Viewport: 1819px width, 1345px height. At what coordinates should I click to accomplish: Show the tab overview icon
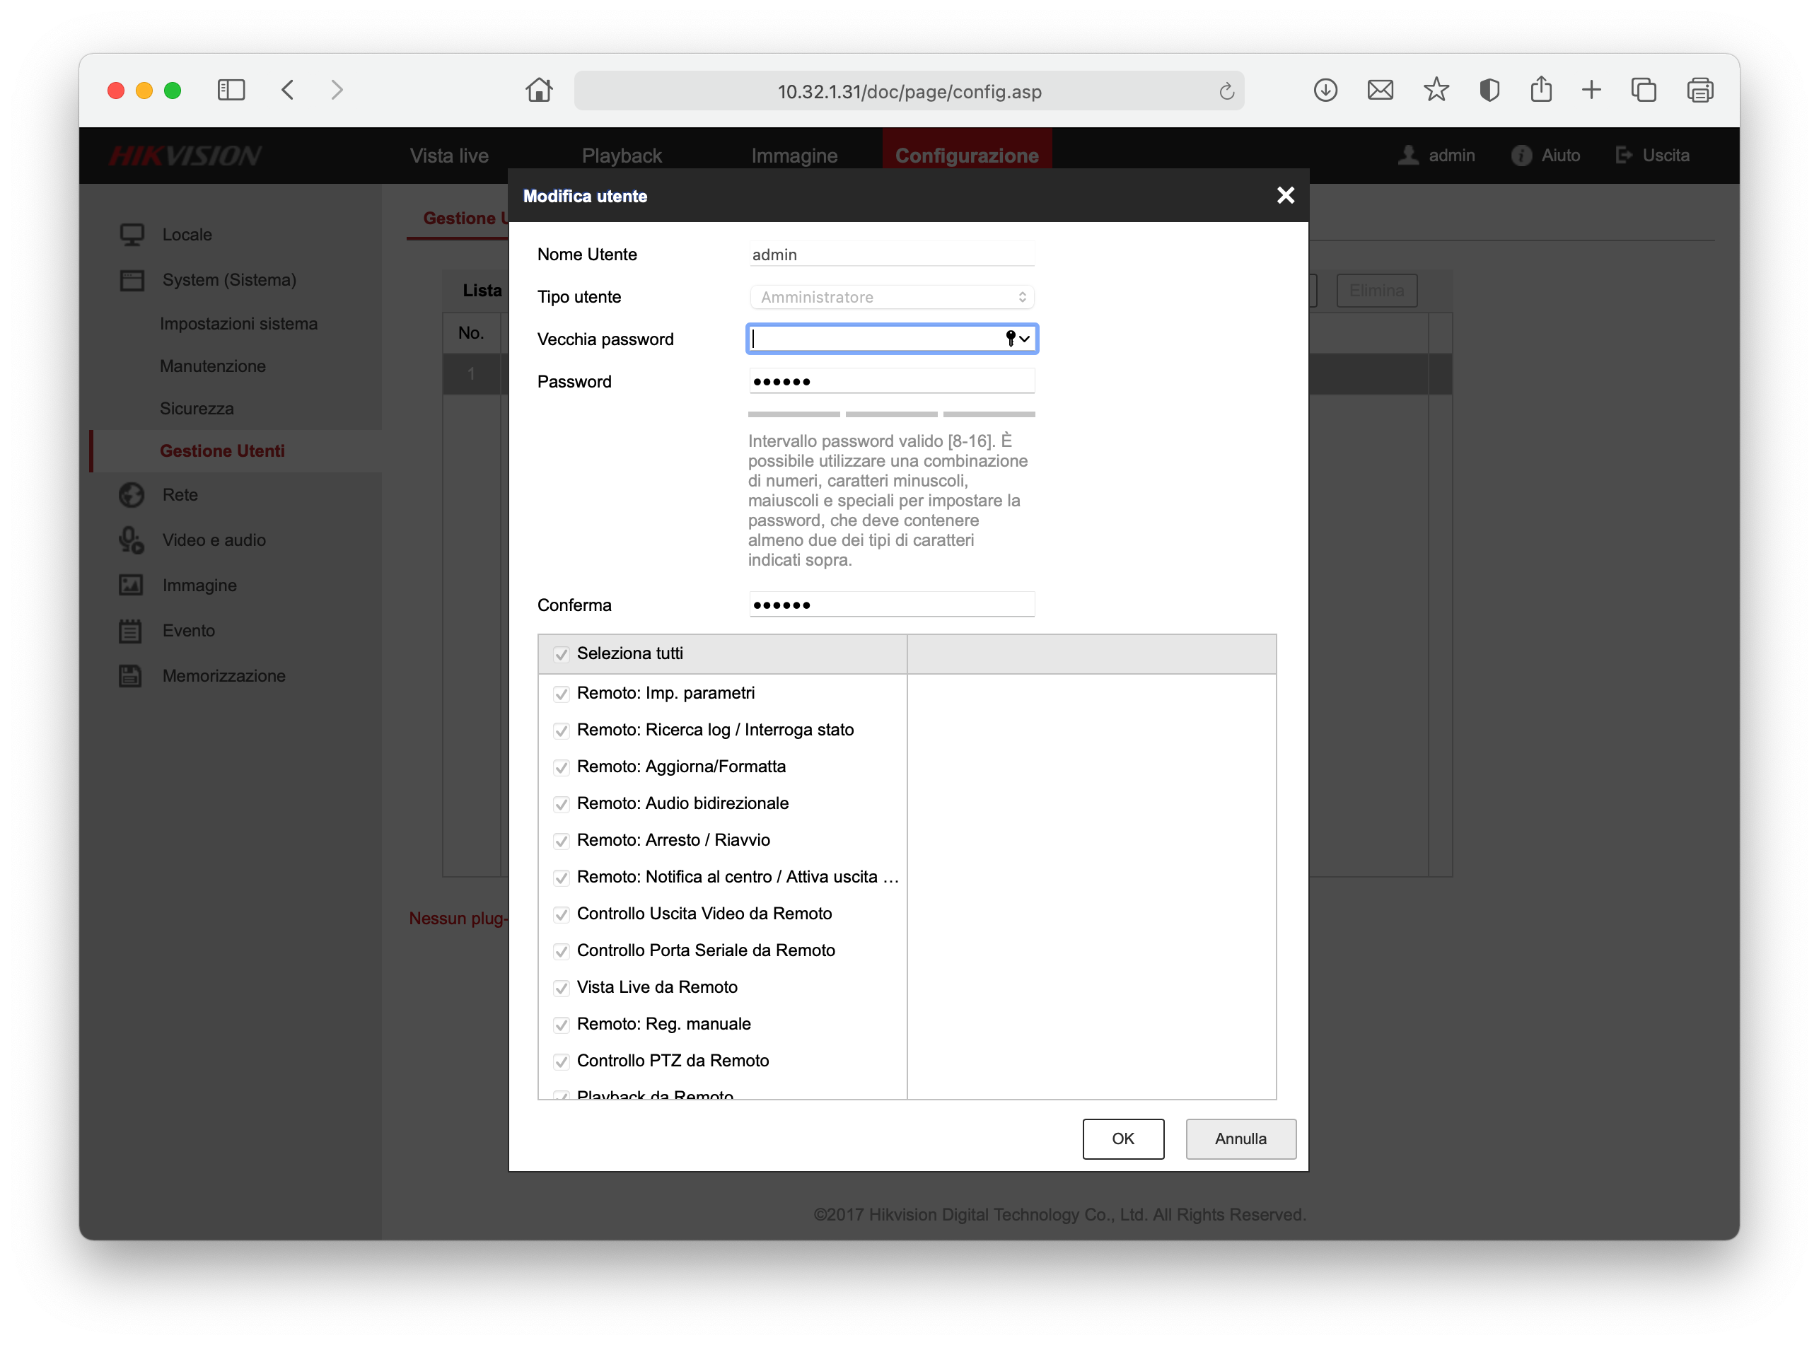pos(1644,90)
